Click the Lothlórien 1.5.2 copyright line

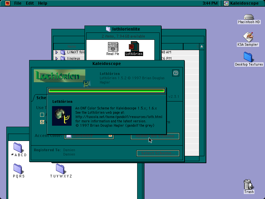tap(132, 80)
